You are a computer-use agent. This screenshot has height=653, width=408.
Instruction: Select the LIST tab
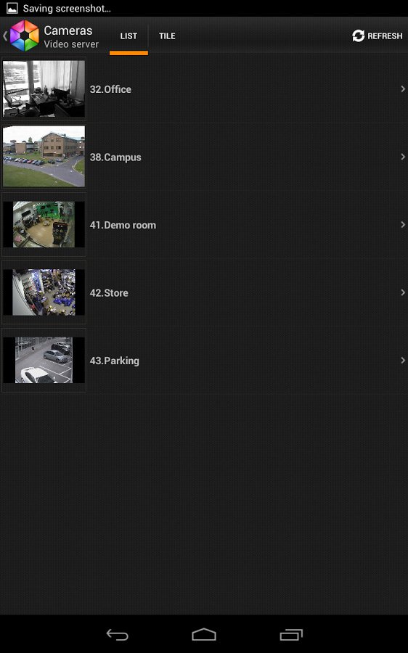pyautogui.click(x=128, y=36)
